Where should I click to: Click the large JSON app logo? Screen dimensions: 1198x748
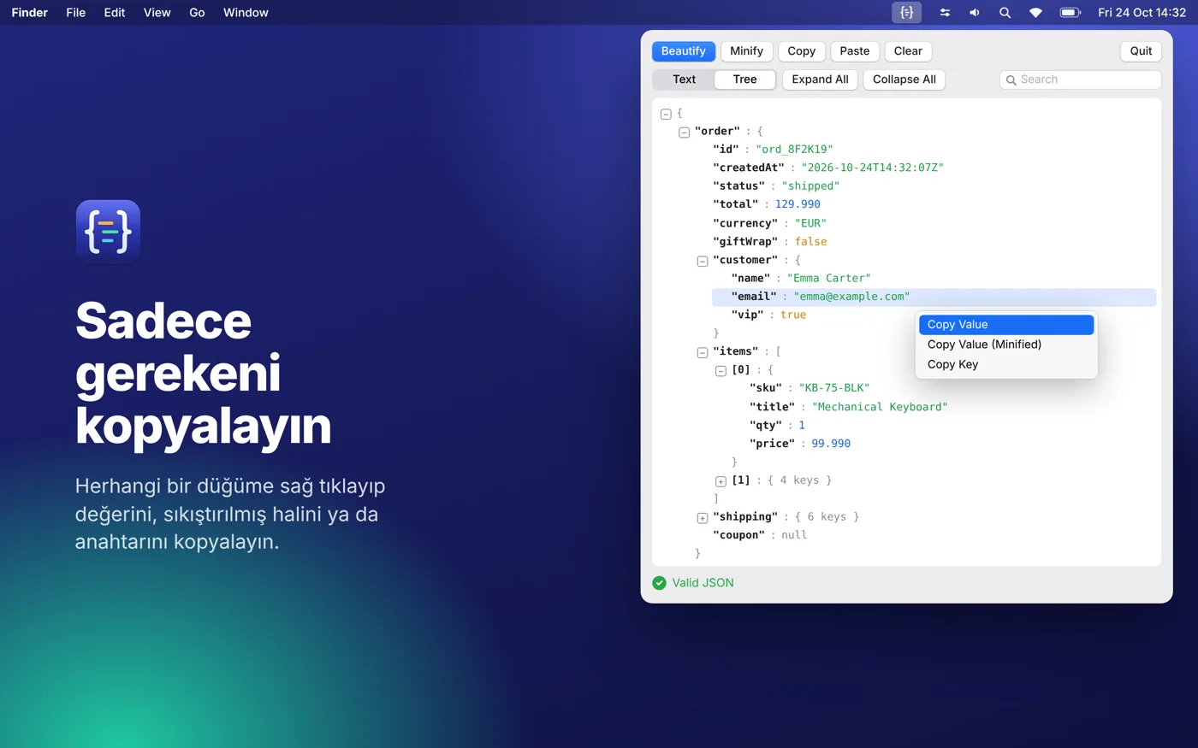point(108,232)
